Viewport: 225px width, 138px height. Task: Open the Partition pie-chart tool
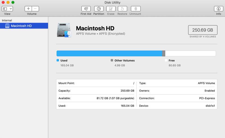tap(99, 9)
